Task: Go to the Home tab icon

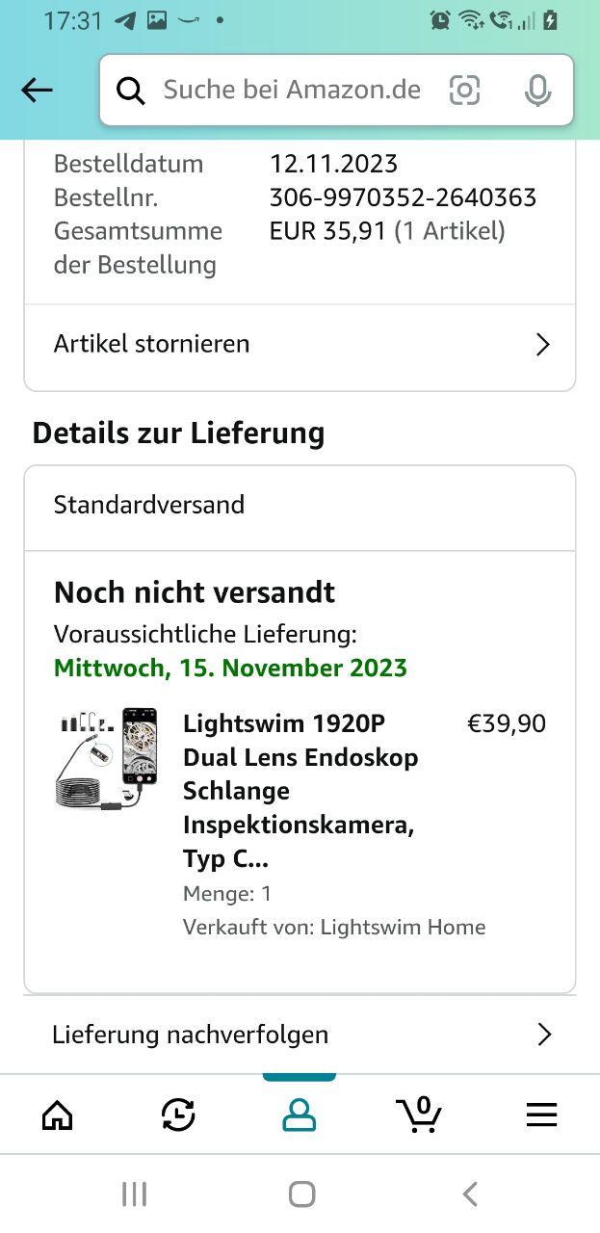Action: [x=58, y=1115]
